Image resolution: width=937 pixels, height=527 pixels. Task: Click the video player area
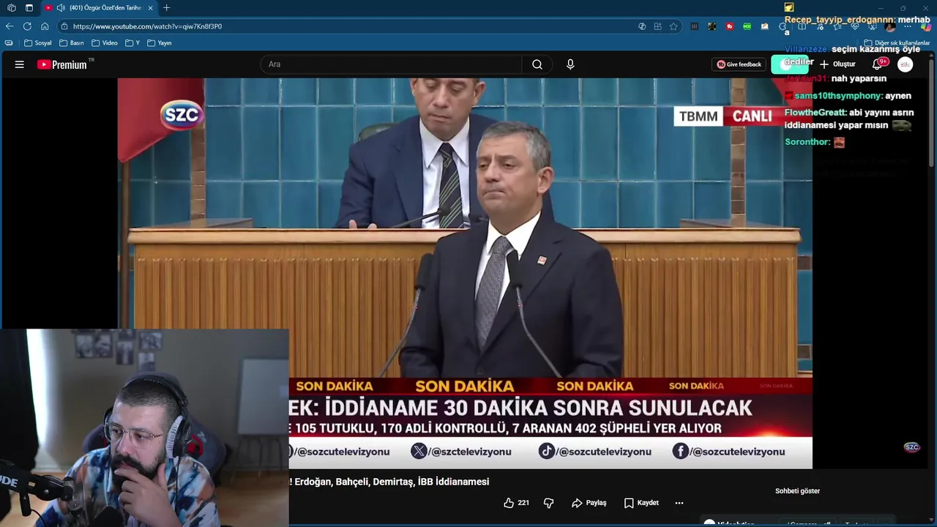click(465, 273)
